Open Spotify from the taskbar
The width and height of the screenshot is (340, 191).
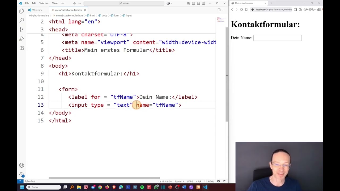(x=142, y=187)
